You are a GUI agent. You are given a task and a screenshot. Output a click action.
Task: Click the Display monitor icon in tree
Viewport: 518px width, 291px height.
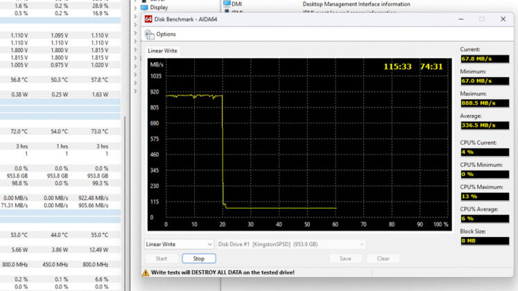(144, 7)
